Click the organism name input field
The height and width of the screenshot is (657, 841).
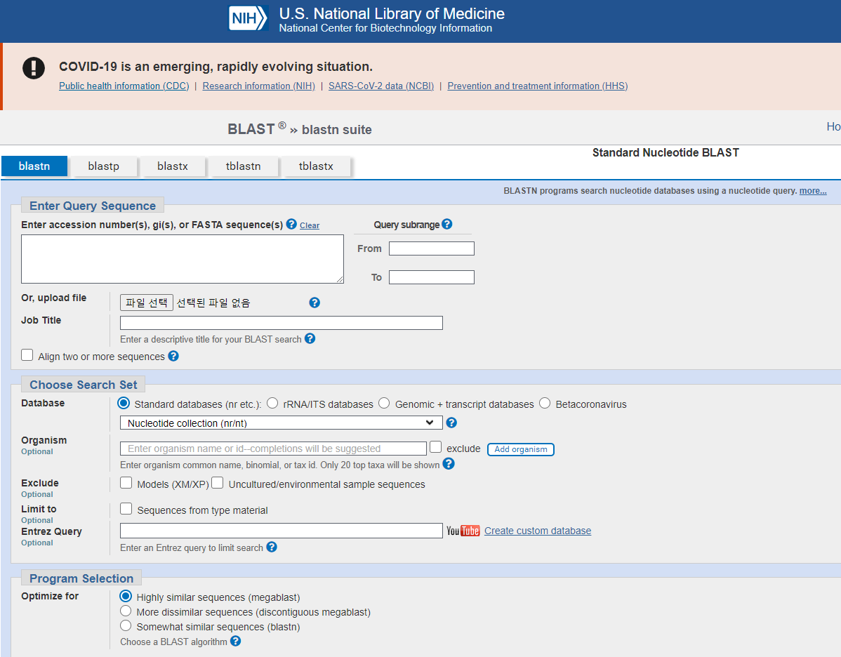274,449
